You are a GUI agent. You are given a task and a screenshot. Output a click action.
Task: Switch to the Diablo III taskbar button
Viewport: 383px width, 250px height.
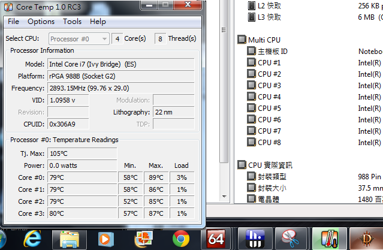[366, 239]
